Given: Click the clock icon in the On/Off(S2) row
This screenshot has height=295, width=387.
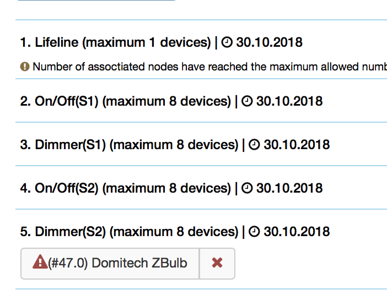Looking at the screenshot, I should pyautogui.click(x=247, y=188).
